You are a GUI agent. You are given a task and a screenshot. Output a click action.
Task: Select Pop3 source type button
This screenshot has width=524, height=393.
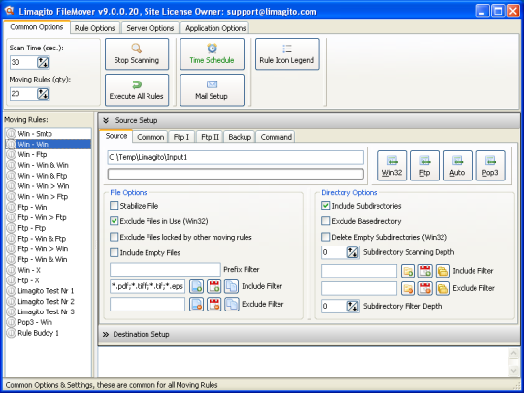click(490, 166)
